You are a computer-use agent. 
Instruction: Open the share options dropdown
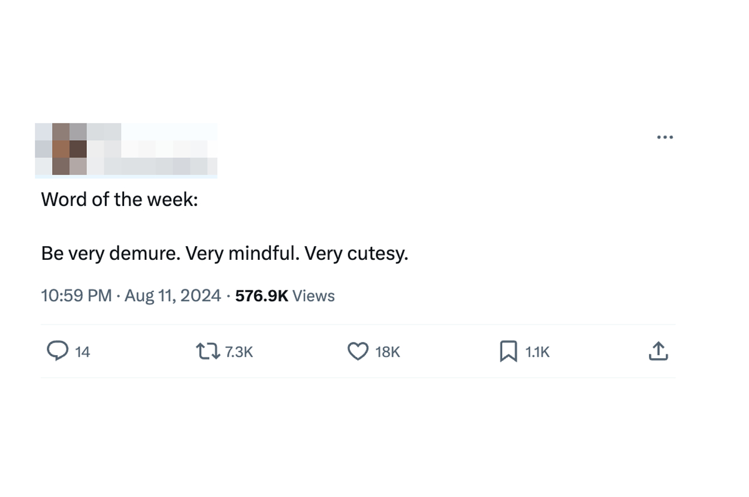(x=657, y=351)
